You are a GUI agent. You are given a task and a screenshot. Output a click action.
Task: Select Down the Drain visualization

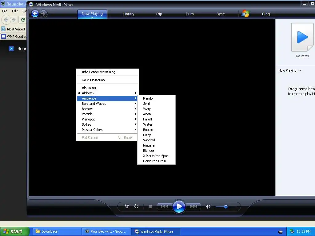tap(156, 161)
